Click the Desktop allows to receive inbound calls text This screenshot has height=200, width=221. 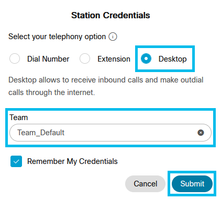pos(106,80)
